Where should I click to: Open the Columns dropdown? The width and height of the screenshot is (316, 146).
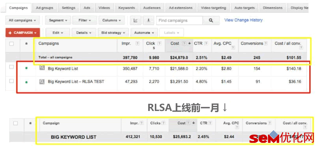click(x=112, y=20)
